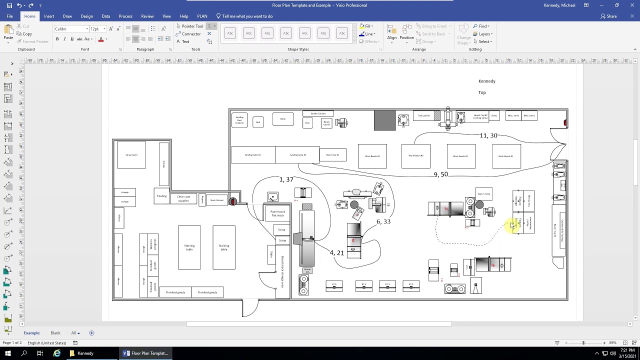Select the Text tool
Viewport: 640px width, 360px height.
tap(182, 41)
